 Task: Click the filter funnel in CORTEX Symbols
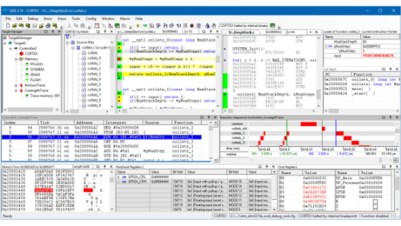(67, 37)
